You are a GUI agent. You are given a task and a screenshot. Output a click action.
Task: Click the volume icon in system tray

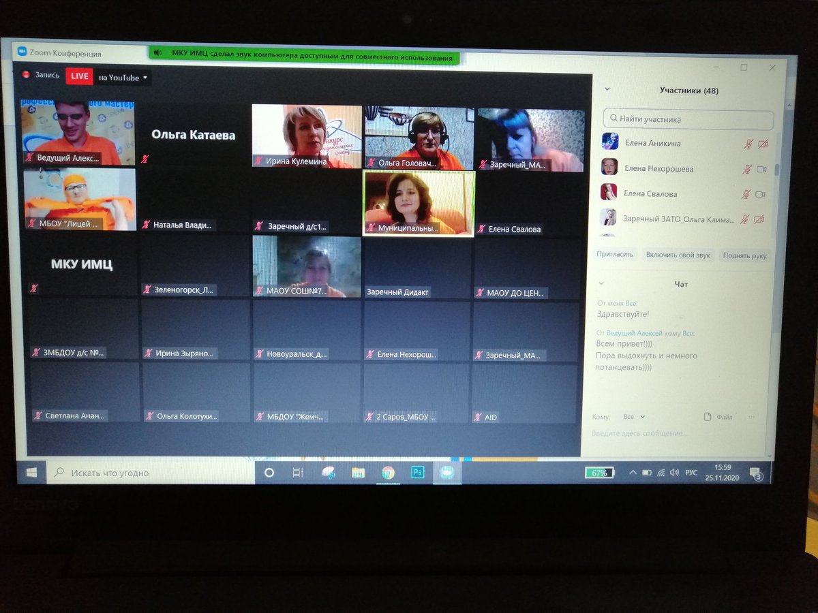coord(674,472)
